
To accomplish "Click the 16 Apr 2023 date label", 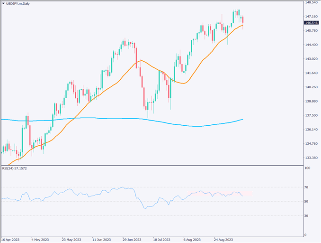I will coord(11,240).
